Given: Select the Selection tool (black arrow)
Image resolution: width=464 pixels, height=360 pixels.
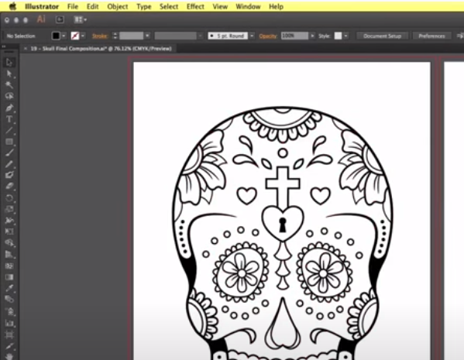Looking at the screenshot, I should pyautogui.click(x=9, y=63).
